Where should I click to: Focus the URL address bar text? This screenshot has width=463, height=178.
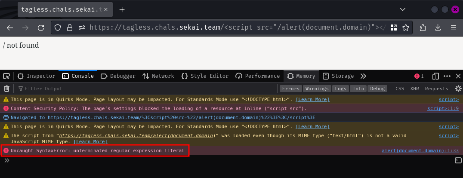tap(237, 28)
